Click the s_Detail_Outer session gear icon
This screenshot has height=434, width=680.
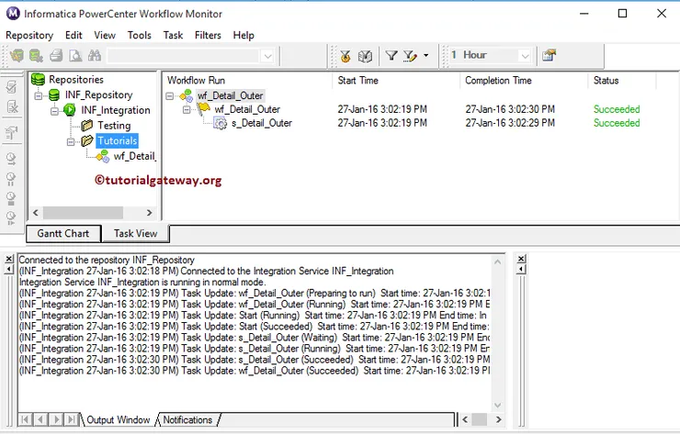pos(221,123)
